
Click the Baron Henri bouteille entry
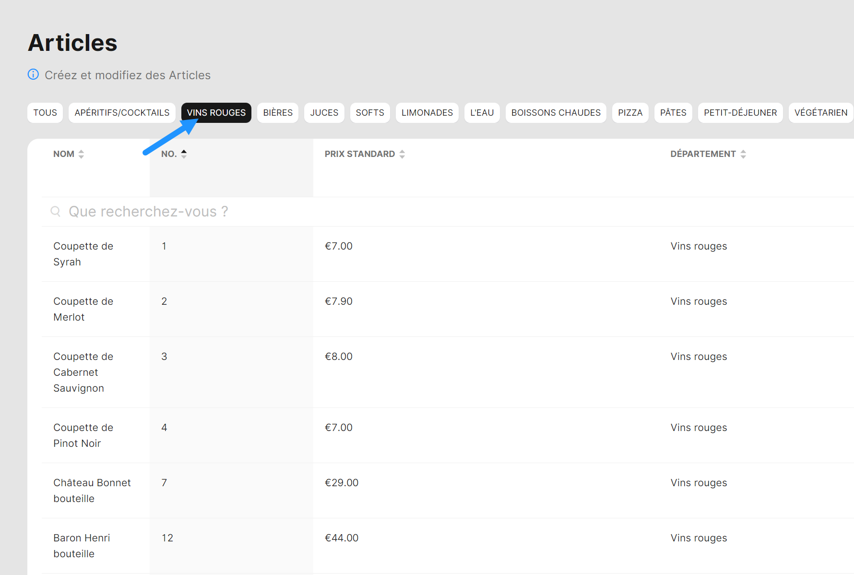pyautogui.click(x=82, y=546)
